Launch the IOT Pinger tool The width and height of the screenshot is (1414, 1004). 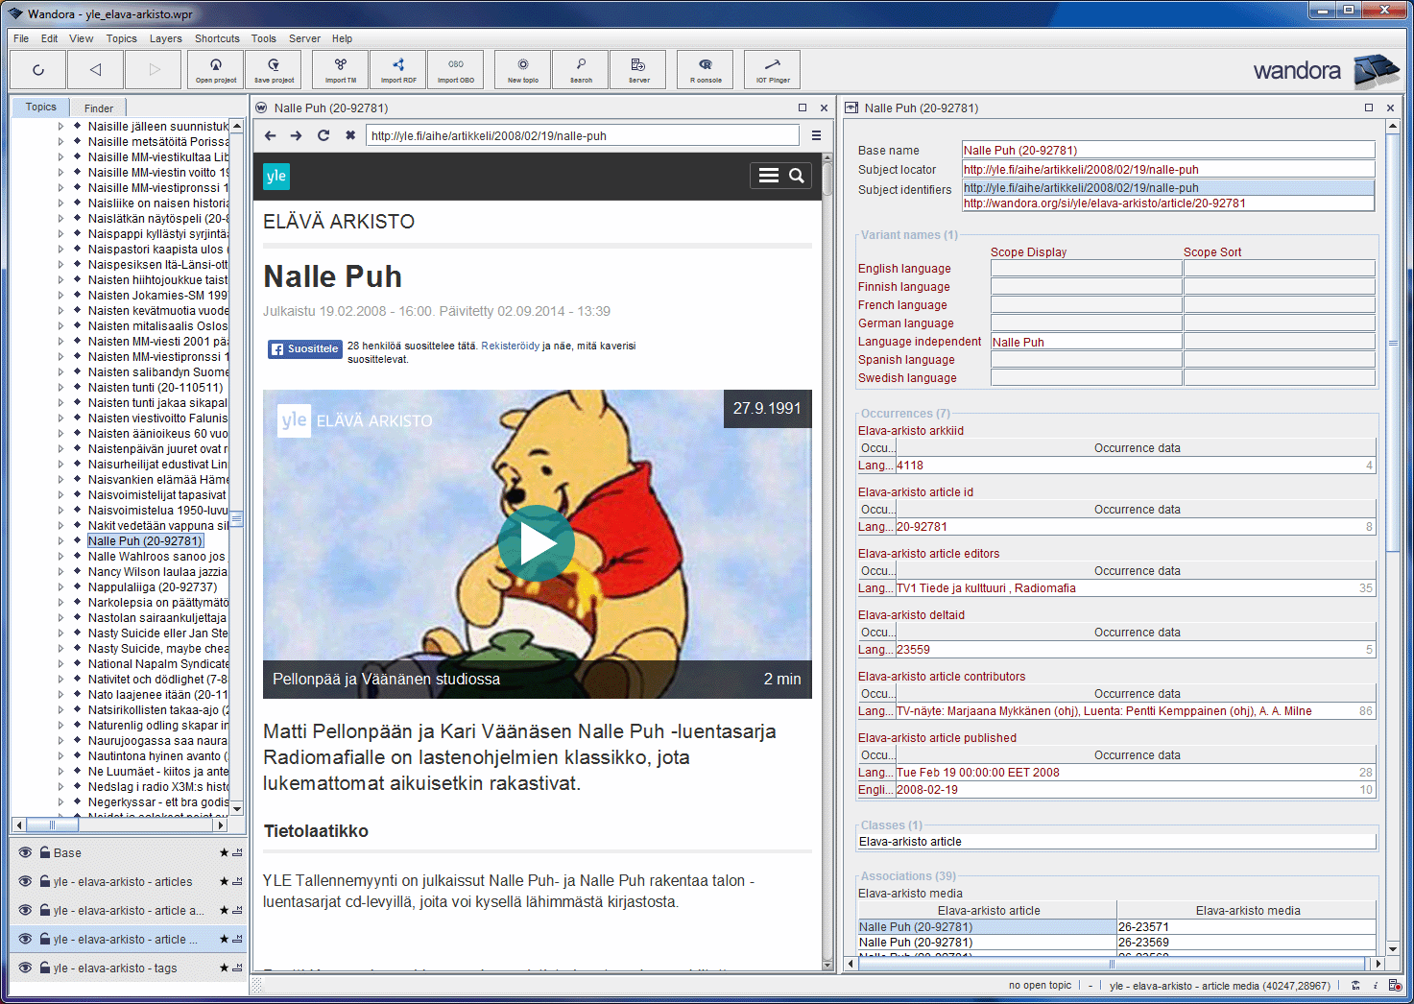click(x=773, y=69)
